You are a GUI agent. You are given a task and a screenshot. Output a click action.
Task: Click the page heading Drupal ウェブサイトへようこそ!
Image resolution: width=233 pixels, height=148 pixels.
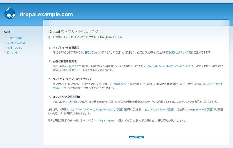pos(75,31)
